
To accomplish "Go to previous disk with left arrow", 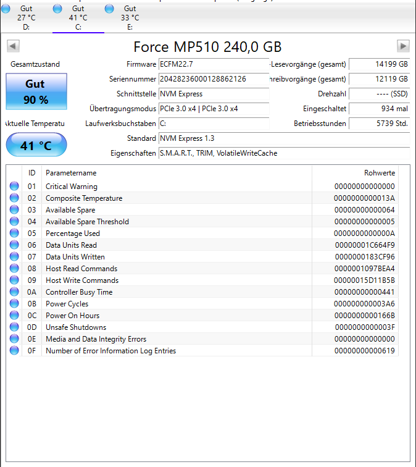I will [13, 46].
